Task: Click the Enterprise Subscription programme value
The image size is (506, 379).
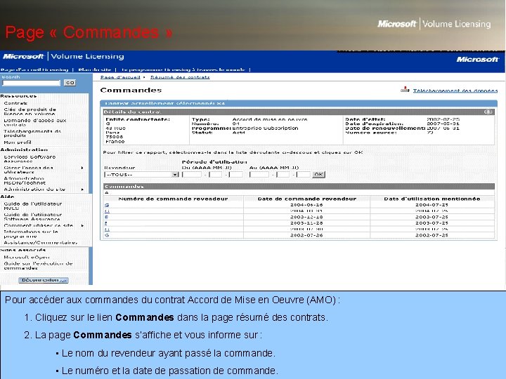Action: 265,128
